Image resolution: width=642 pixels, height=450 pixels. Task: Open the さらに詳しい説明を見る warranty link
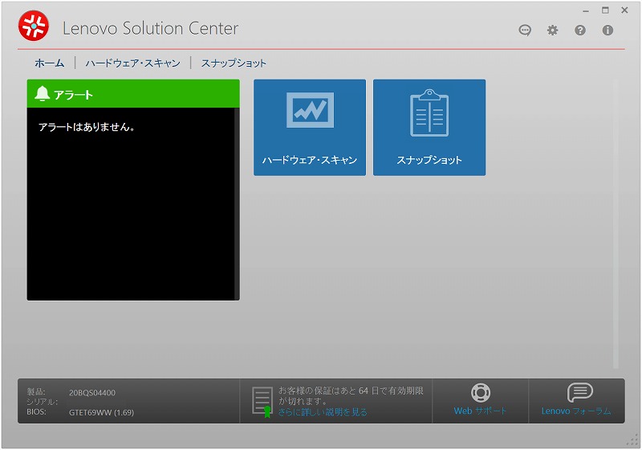(x=323, y=412)
